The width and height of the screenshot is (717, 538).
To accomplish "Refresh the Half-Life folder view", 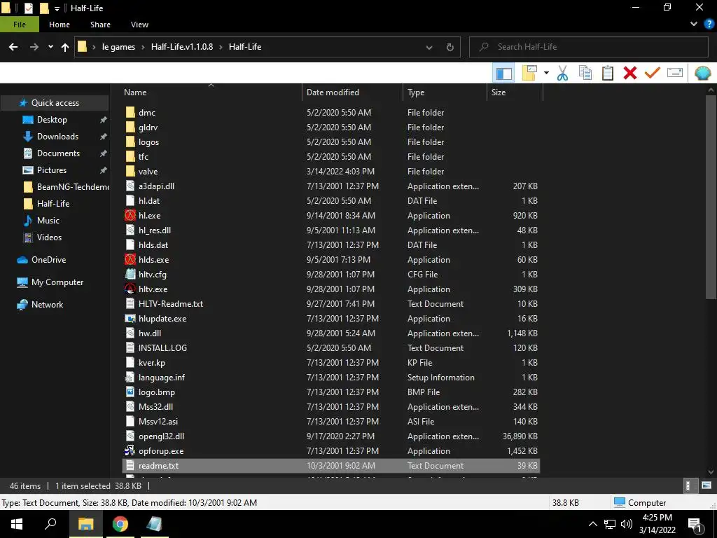I will click(x=450, y=47).
